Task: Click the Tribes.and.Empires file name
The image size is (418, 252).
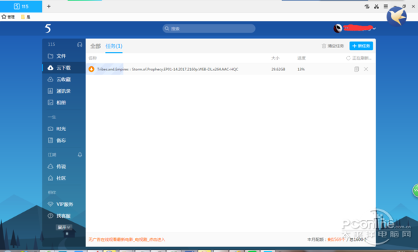Action: (168, 69)
